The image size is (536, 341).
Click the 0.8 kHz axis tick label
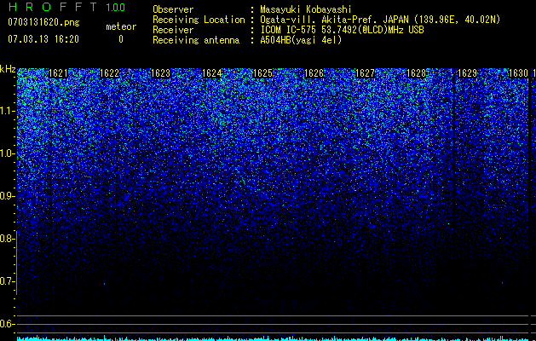(6, 239)
